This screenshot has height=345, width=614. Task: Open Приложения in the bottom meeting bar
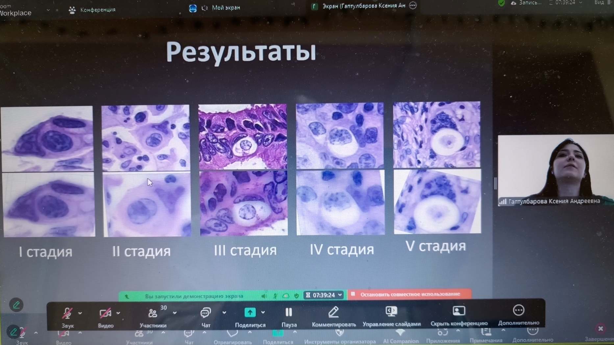[x=443, y=336]
